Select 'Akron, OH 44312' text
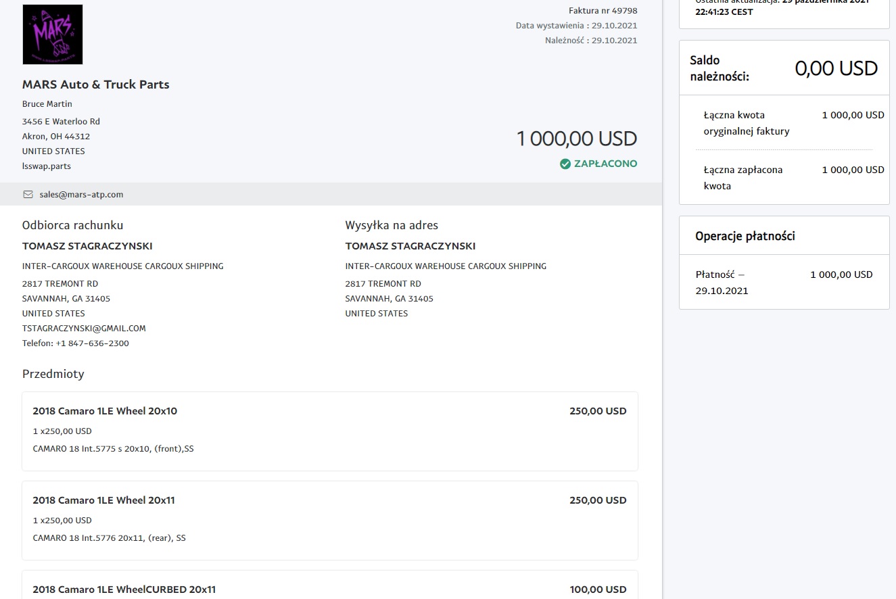 [x=56, y=137]
